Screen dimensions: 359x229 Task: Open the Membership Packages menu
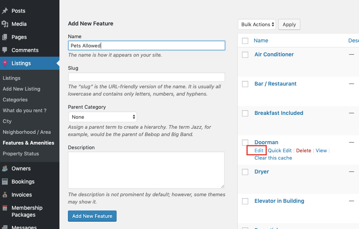[27, 211]
